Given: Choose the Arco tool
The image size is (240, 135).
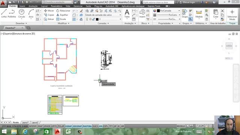Looking at the screenshot, I should tap(31, 13).
